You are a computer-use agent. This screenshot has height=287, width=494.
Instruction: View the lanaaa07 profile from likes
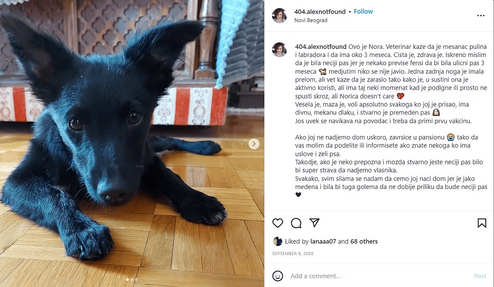coord(323,241)
